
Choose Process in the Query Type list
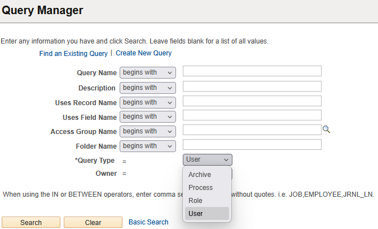(201, 188)
